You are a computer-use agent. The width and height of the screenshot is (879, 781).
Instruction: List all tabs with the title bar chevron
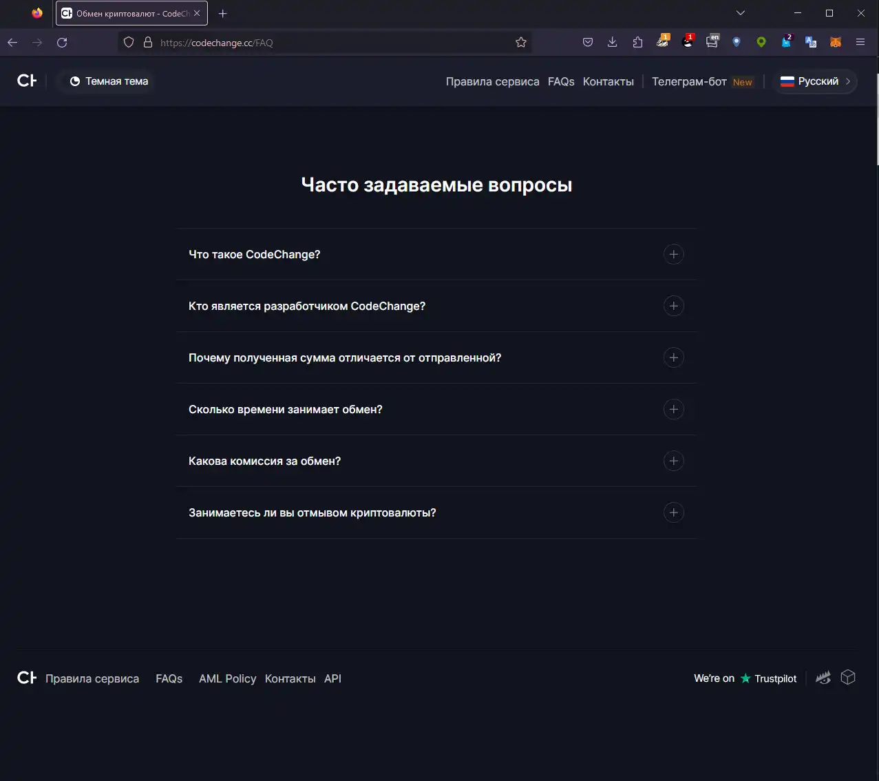point(741,13)
